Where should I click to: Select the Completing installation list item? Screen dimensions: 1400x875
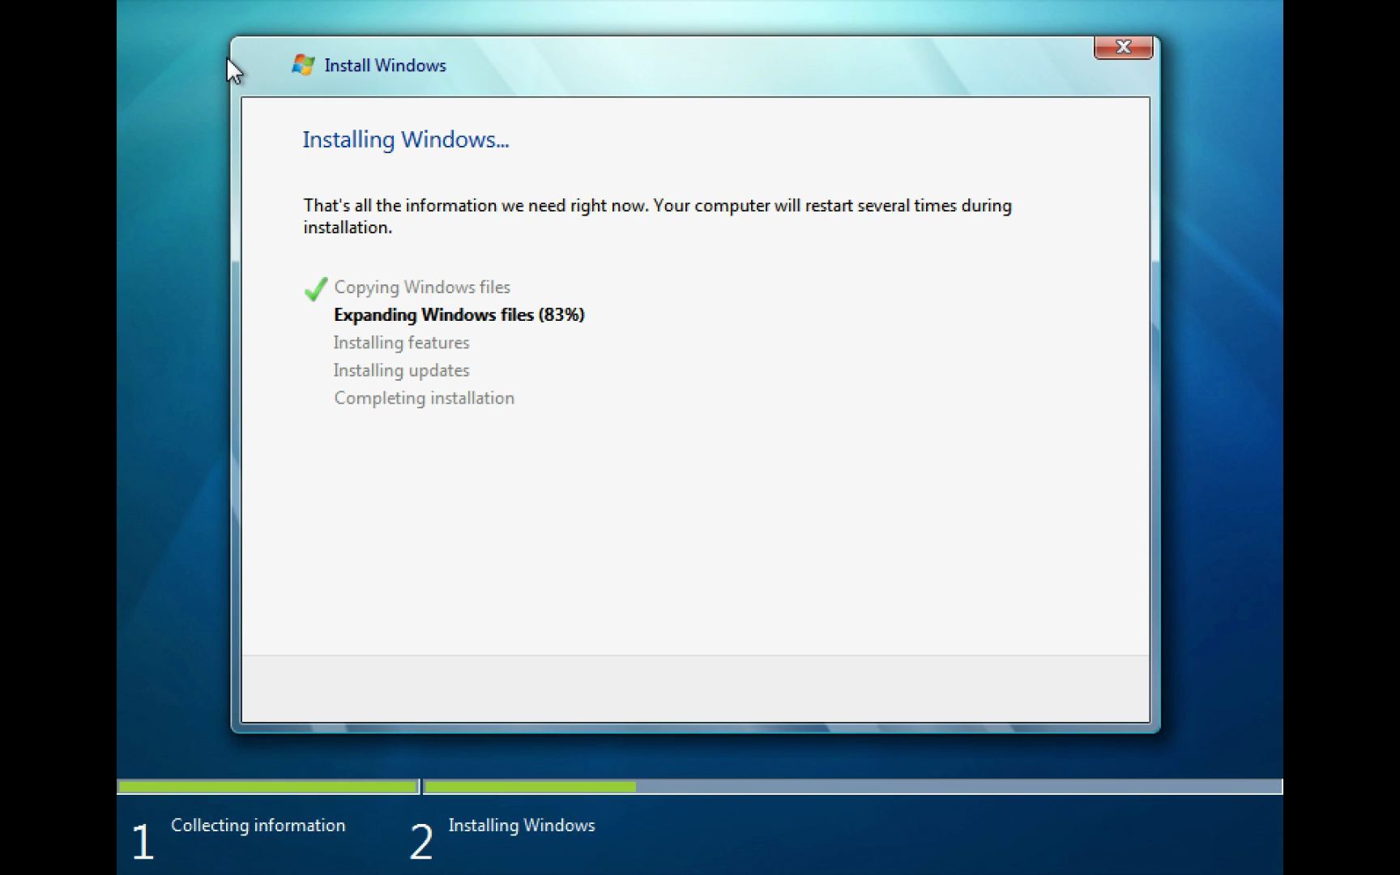pos(424,398)
